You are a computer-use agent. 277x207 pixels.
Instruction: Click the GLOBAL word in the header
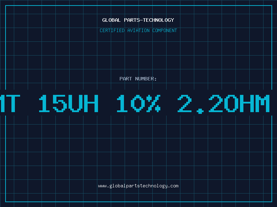[111, 20]
